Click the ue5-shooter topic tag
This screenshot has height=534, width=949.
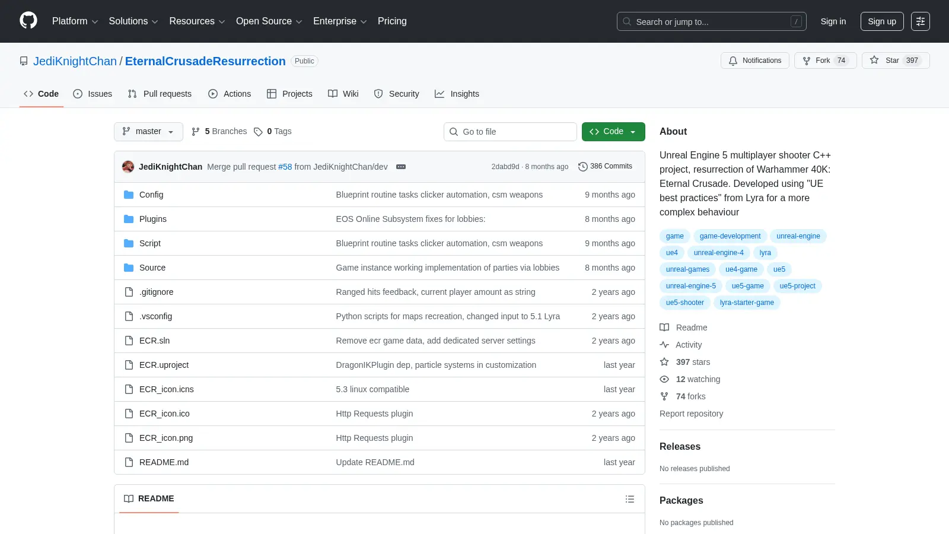tap(685, 303)
